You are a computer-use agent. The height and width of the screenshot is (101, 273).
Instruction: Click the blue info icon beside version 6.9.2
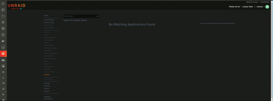[x=21, y=9]
